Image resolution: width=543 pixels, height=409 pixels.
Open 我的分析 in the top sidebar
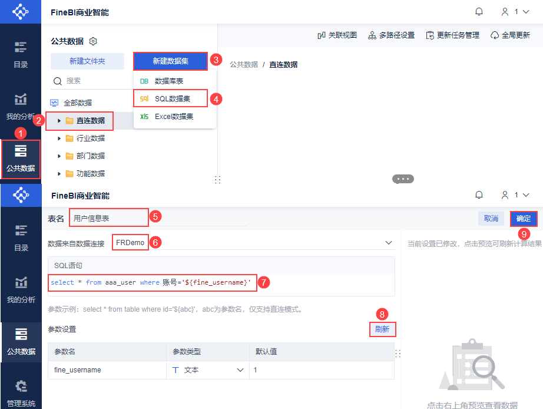[x=21, y=107]
